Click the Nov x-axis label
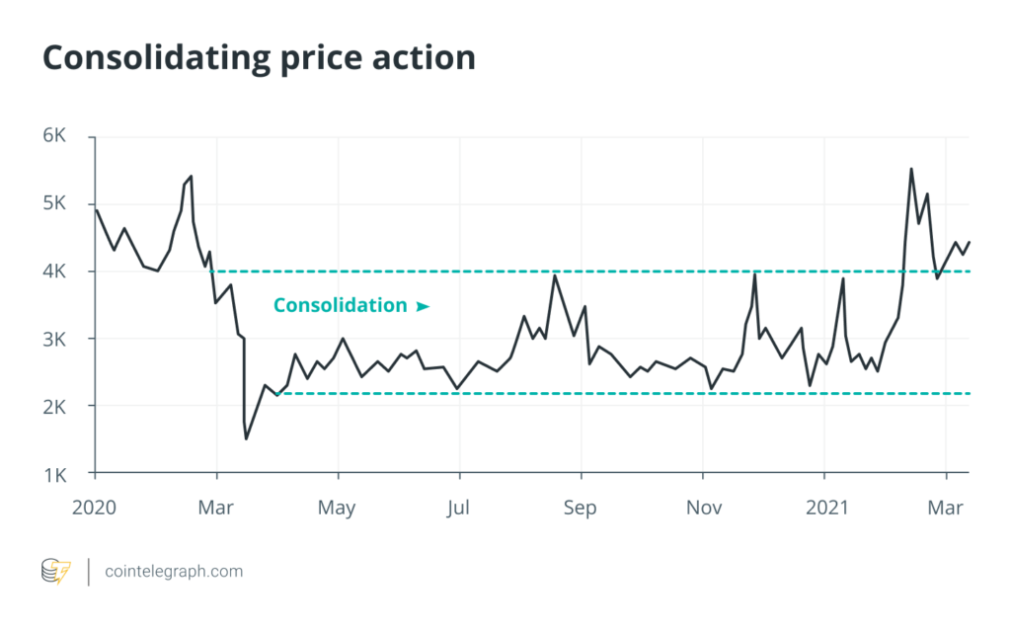This screenshot has height=628, width=1011. pyautogui.click(x=703, y=508)
